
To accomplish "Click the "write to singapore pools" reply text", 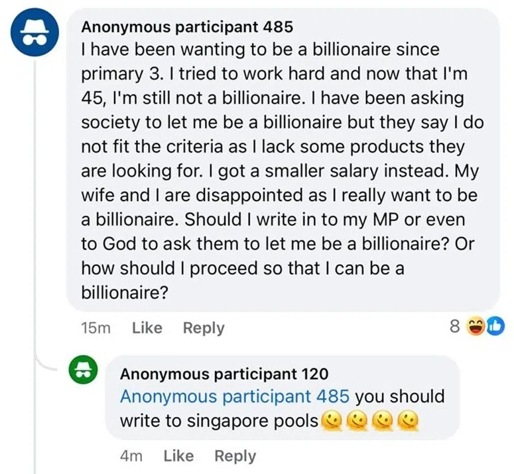I will [x=219, y=421].
